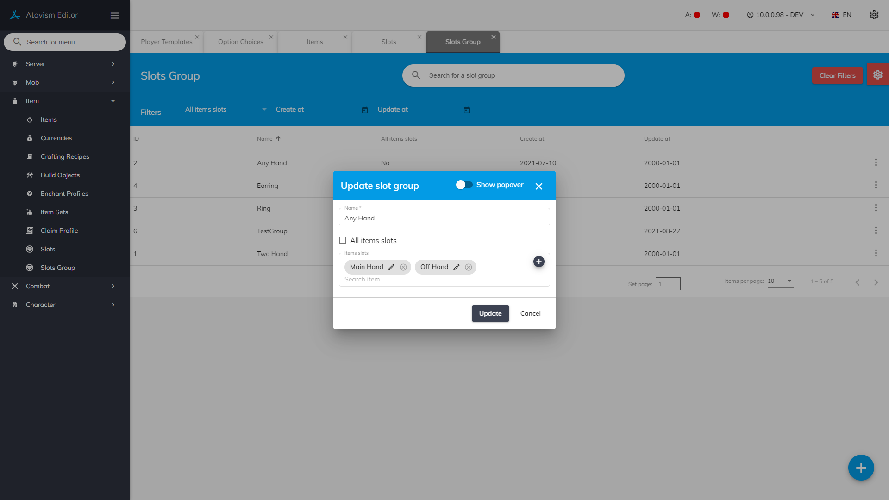Click the Clear Filters button
The image size is (889, 500).
click(x=837, y=75)
